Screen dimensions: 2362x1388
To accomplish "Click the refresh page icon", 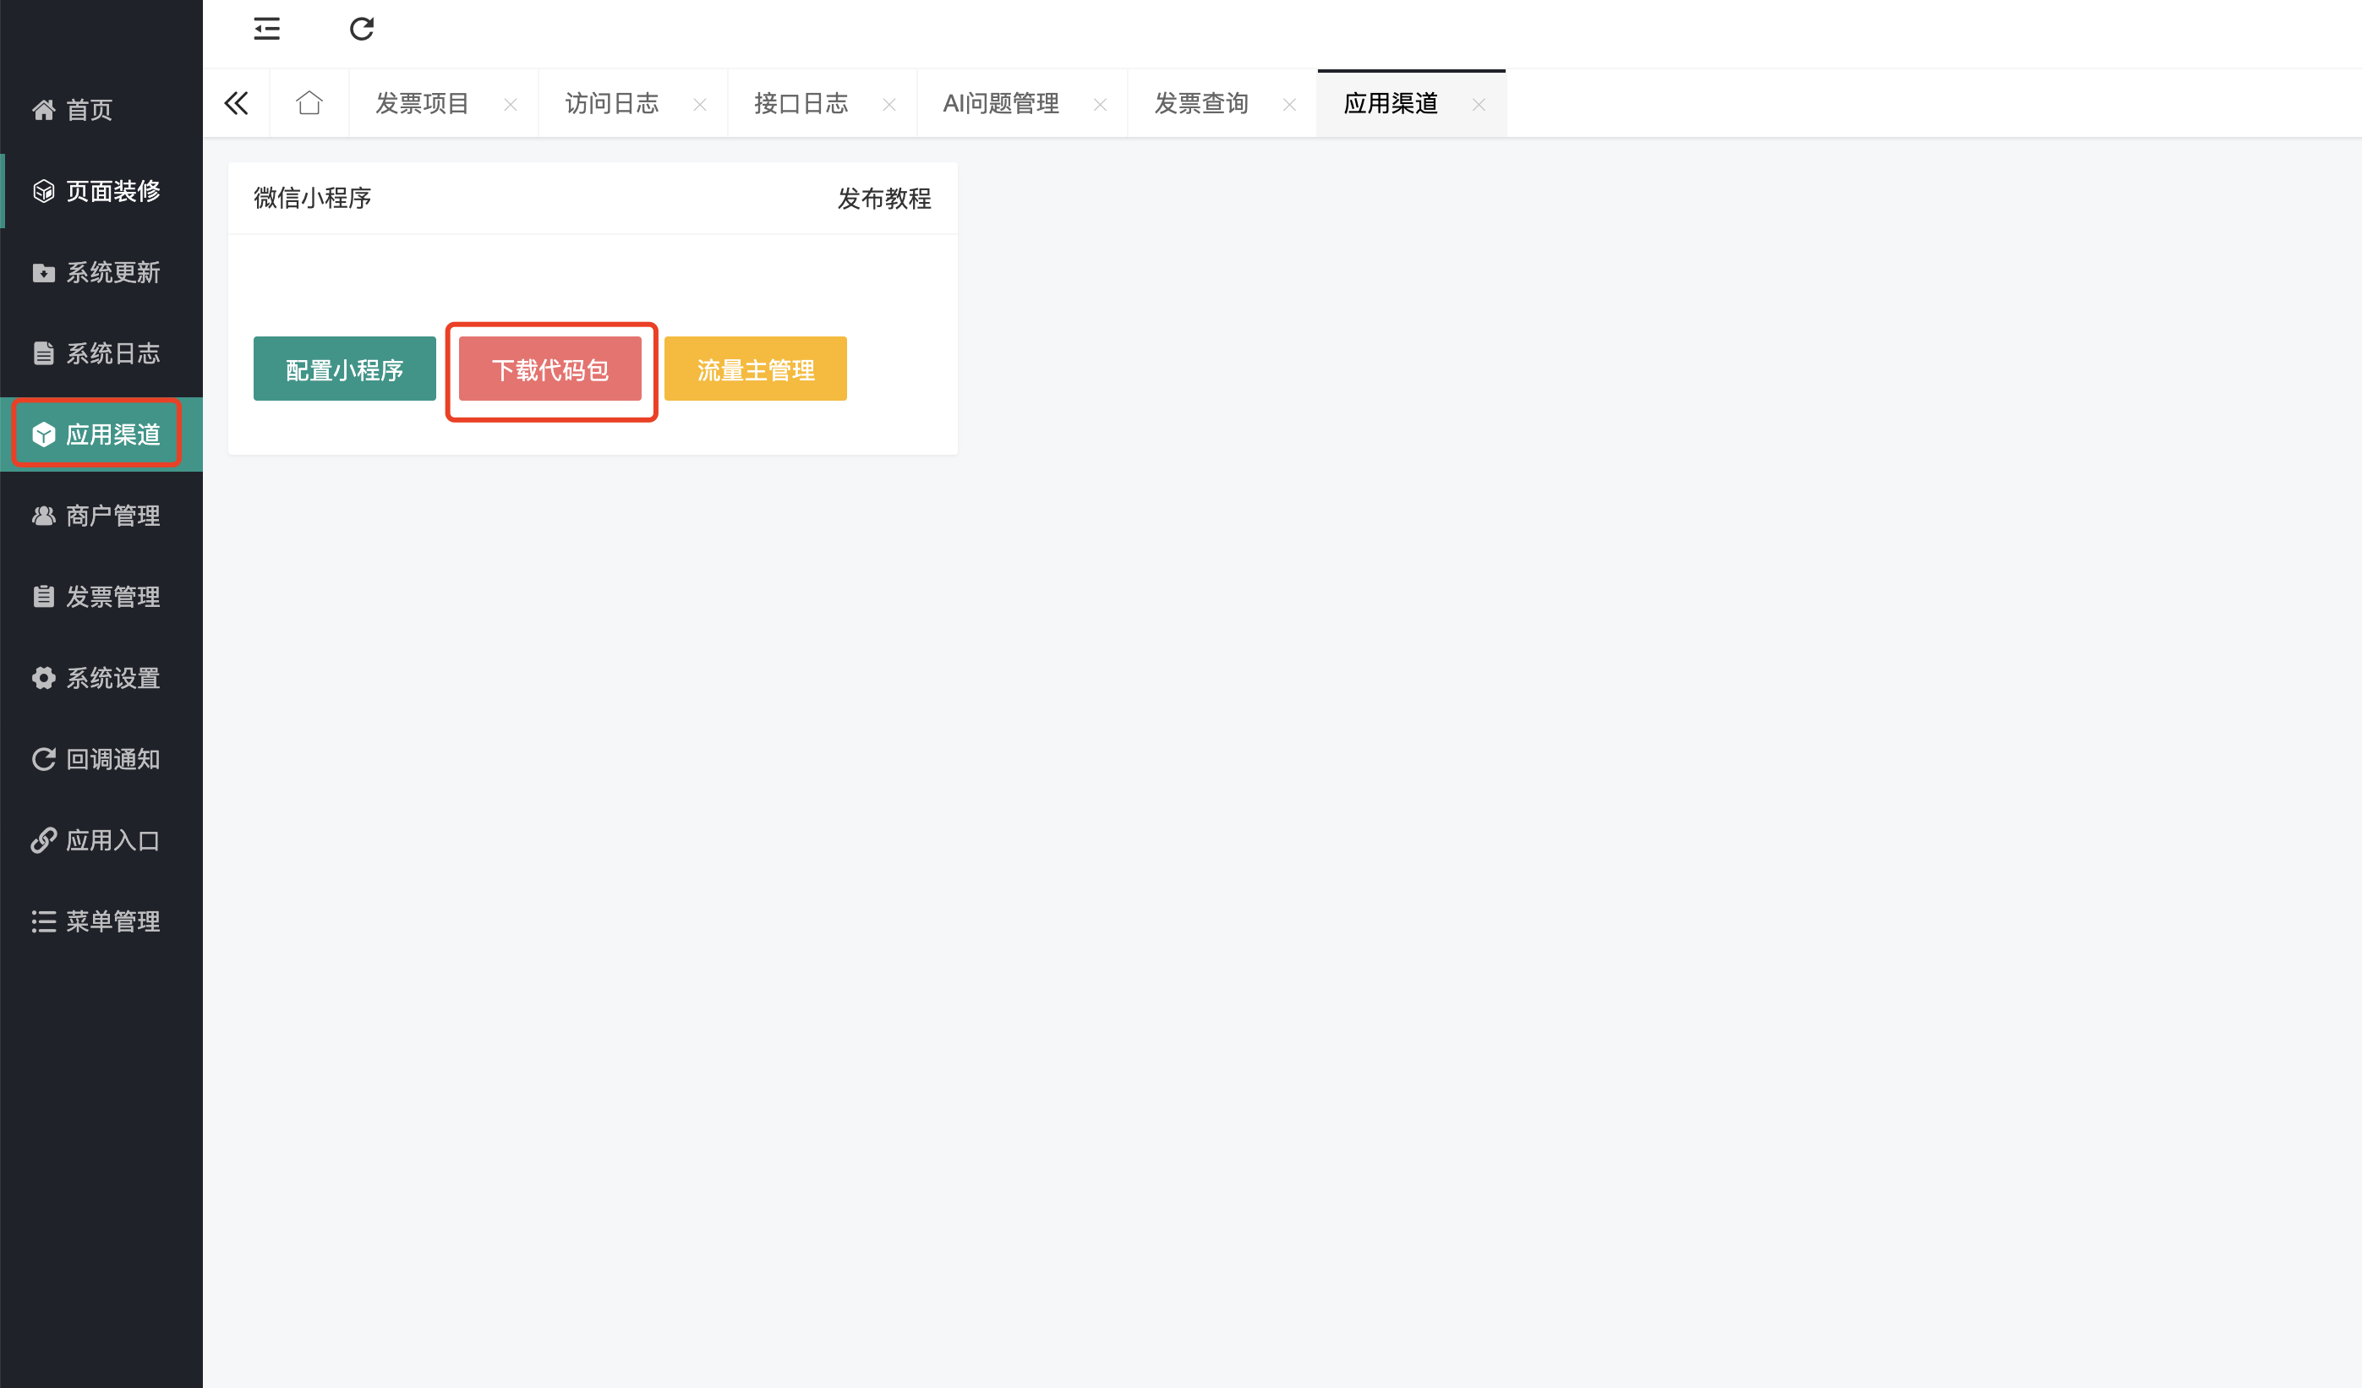I will tap(362, 29).
